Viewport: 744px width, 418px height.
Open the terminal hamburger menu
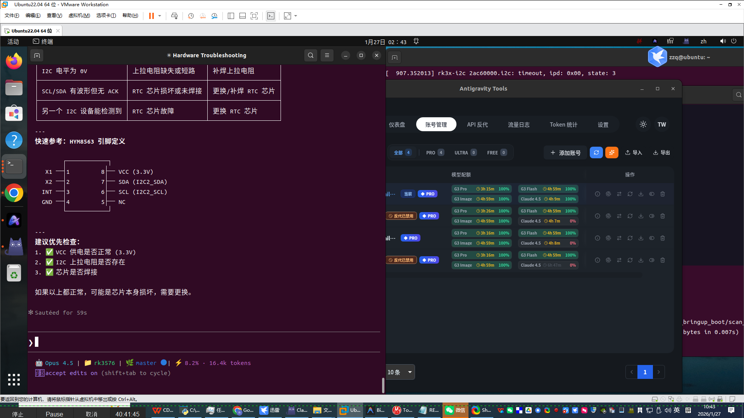327,55
